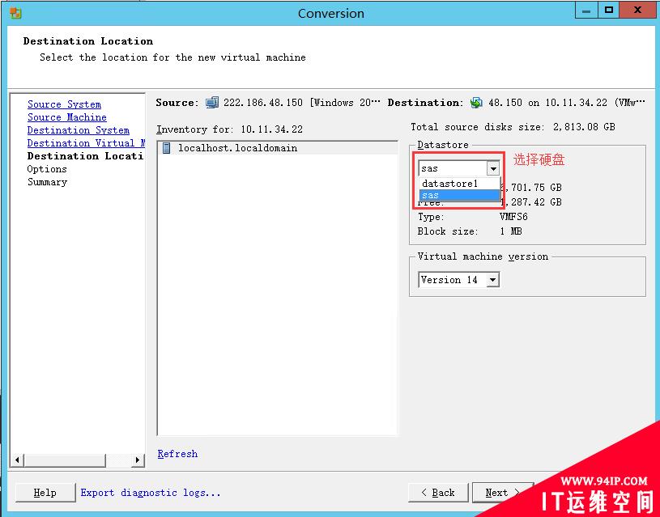
Task: Click the steps pane scrollbar left arrow
Action: 17,460
